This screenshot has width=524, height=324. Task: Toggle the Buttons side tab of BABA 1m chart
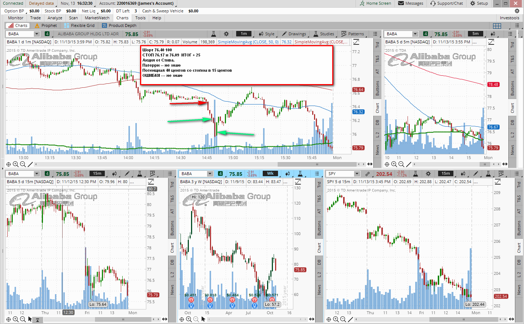click(377, 88)
